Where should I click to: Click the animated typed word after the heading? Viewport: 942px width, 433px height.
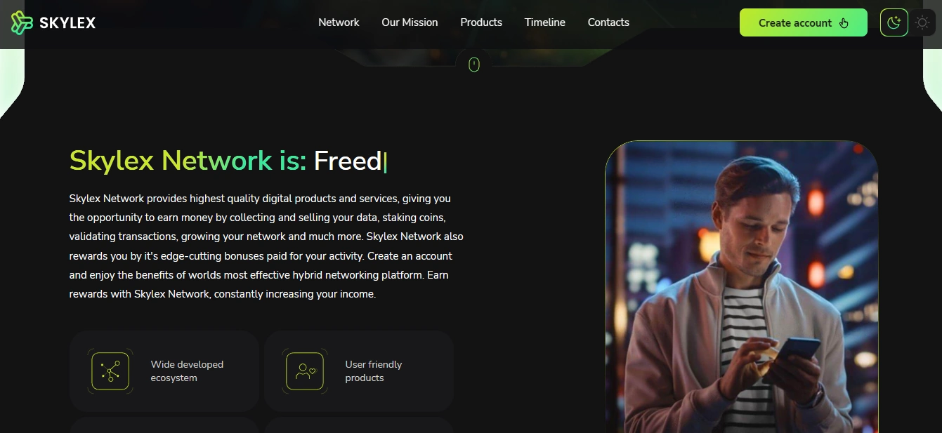348,161
